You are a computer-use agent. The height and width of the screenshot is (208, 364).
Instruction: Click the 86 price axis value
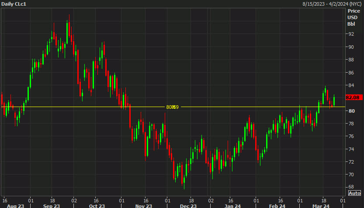tap(351, 73)
